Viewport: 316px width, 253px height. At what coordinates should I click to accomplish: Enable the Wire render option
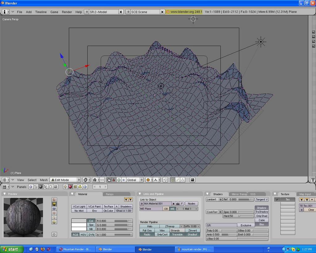pyautogui.click(x=162, y=230)
